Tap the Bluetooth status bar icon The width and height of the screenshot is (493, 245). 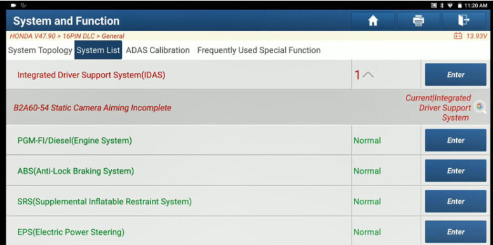pyautogui.click(x=442, y=5)
